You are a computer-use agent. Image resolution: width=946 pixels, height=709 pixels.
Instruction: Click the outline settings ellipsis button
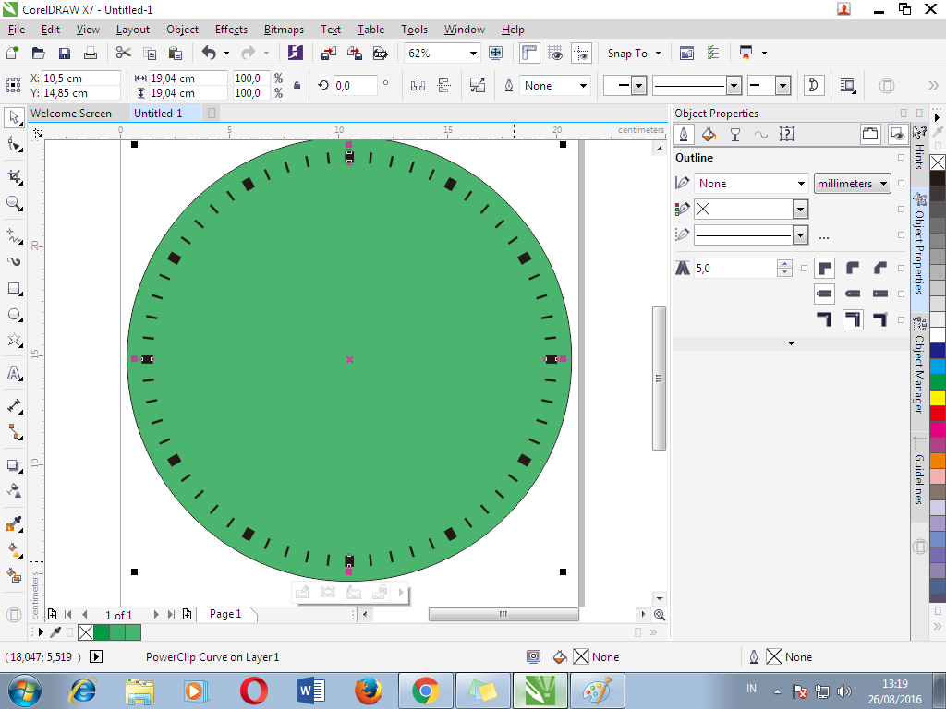(x=823, y=234)
